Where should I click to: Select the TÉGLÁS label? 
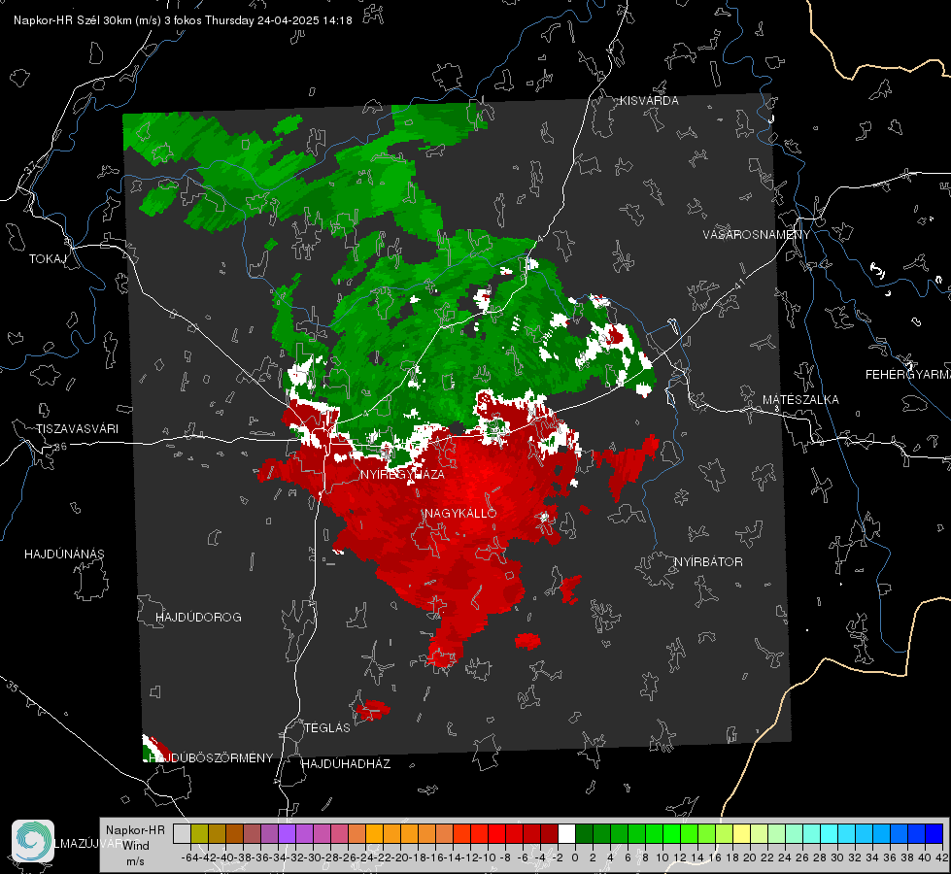[327, 728]
